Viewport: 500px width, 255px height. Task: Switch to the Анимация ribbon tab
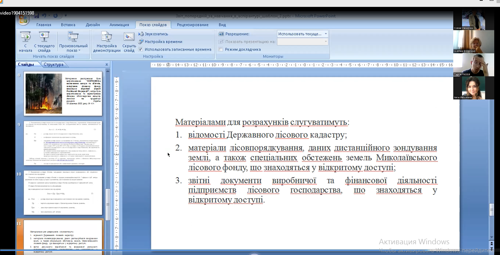119,25
